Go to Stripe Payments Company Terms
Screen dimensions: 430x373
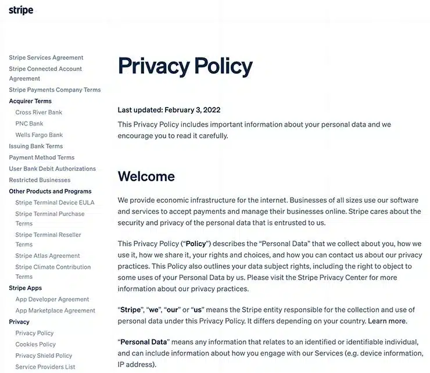coord(55,90)
